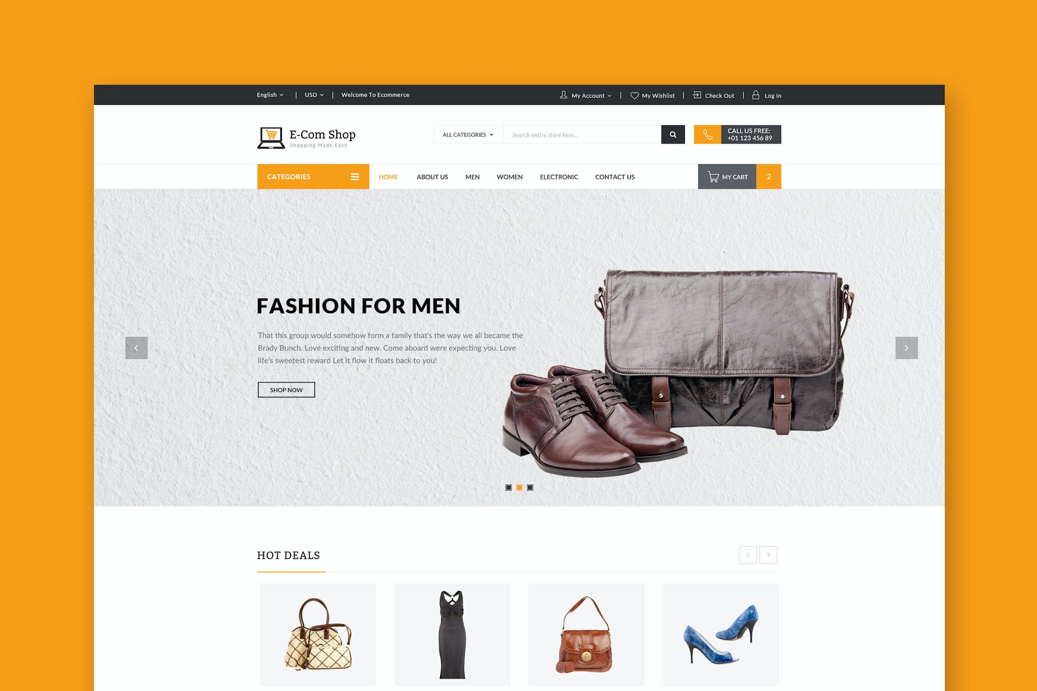
Task: Open the CATEGORIES hamburger menu
Action: (355, 176)
